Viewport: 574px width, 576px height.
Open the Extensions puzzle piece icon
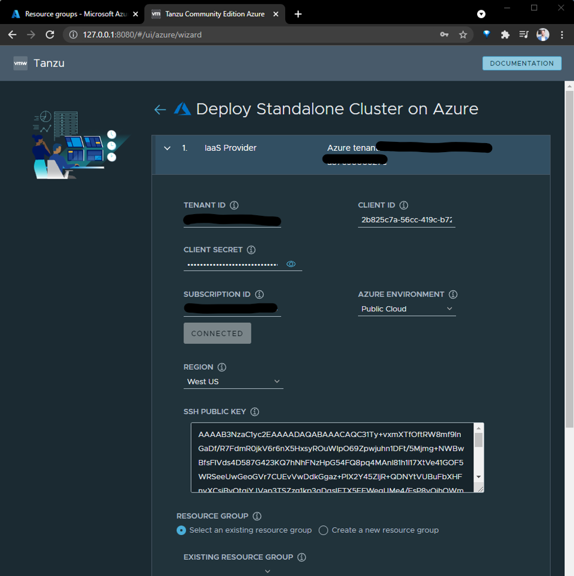[505, 35]
